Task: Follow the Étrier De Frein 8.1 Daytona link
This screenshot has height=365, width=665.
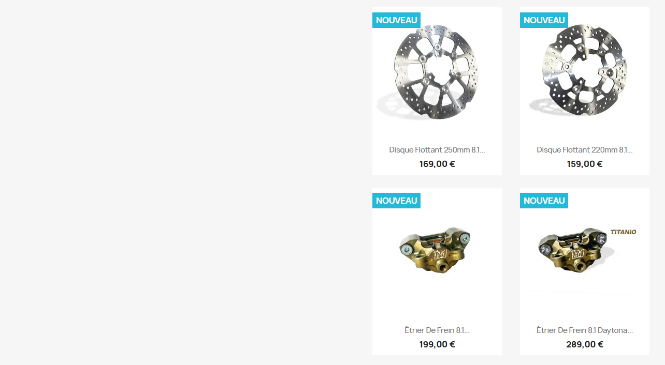Action: [585, 330]
